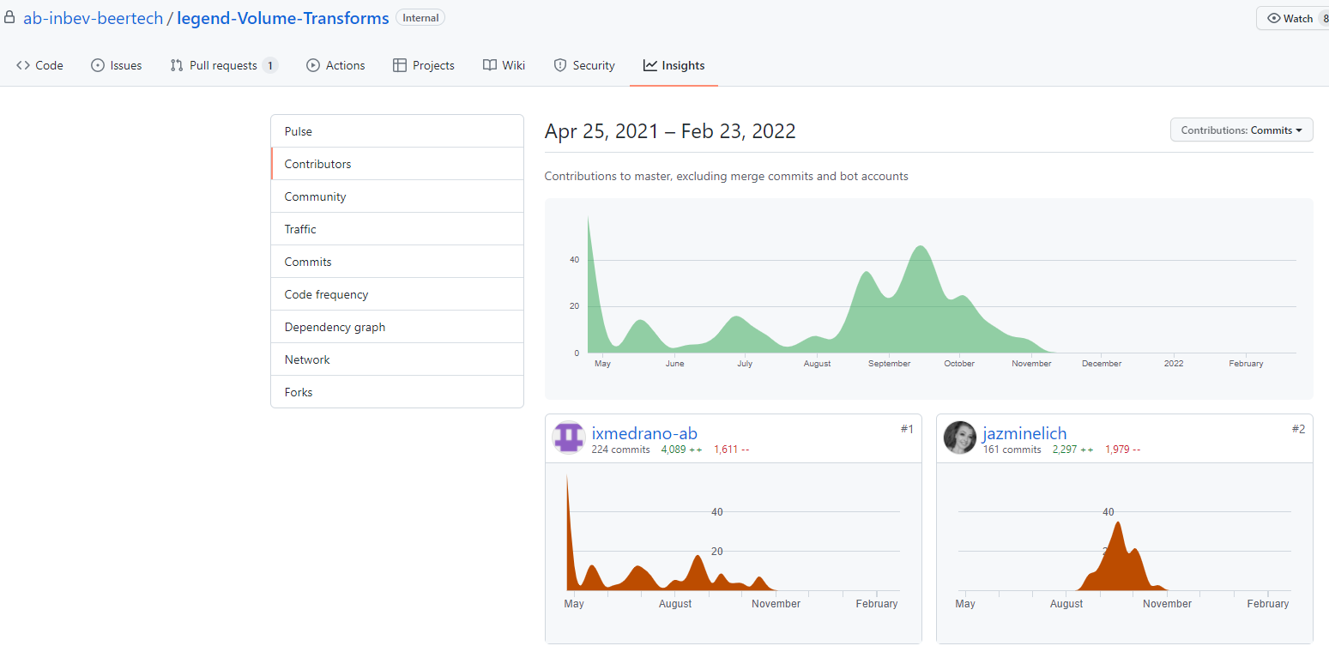This screenshot has height=652, width=1329.
Task: Click the repository lock icon
Action: [x=9, y=17]
